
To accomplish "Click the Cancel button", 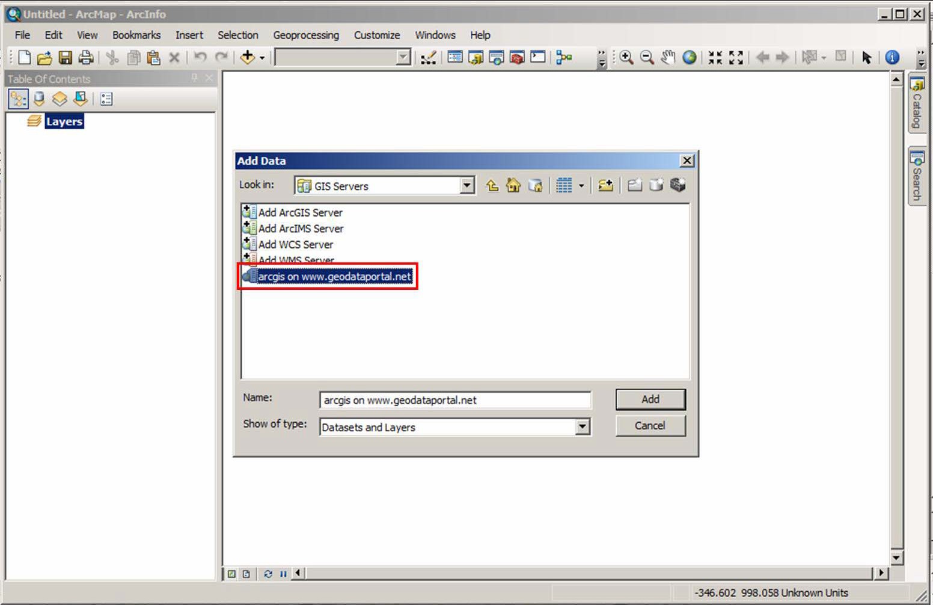I will click(650, 425).
